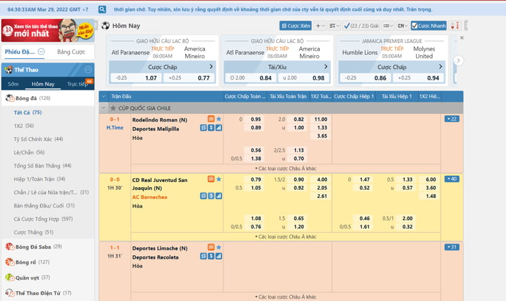The width and height of the screenshot is (506, 301).
Task: Favorite the Rodelindo Roman match star icon
Action: pos(219,119)
